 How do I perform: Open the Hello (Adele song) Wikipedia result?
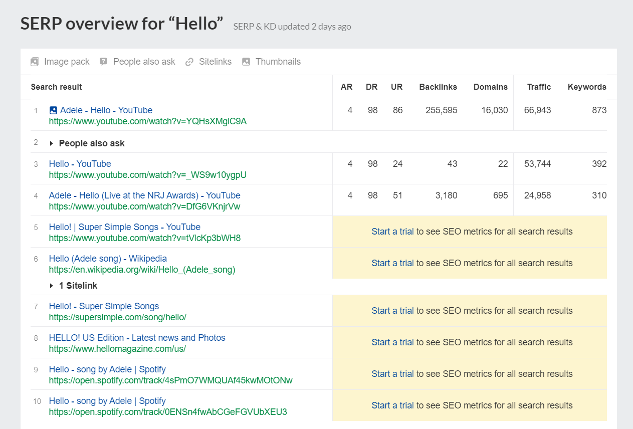tap(108, 258)
